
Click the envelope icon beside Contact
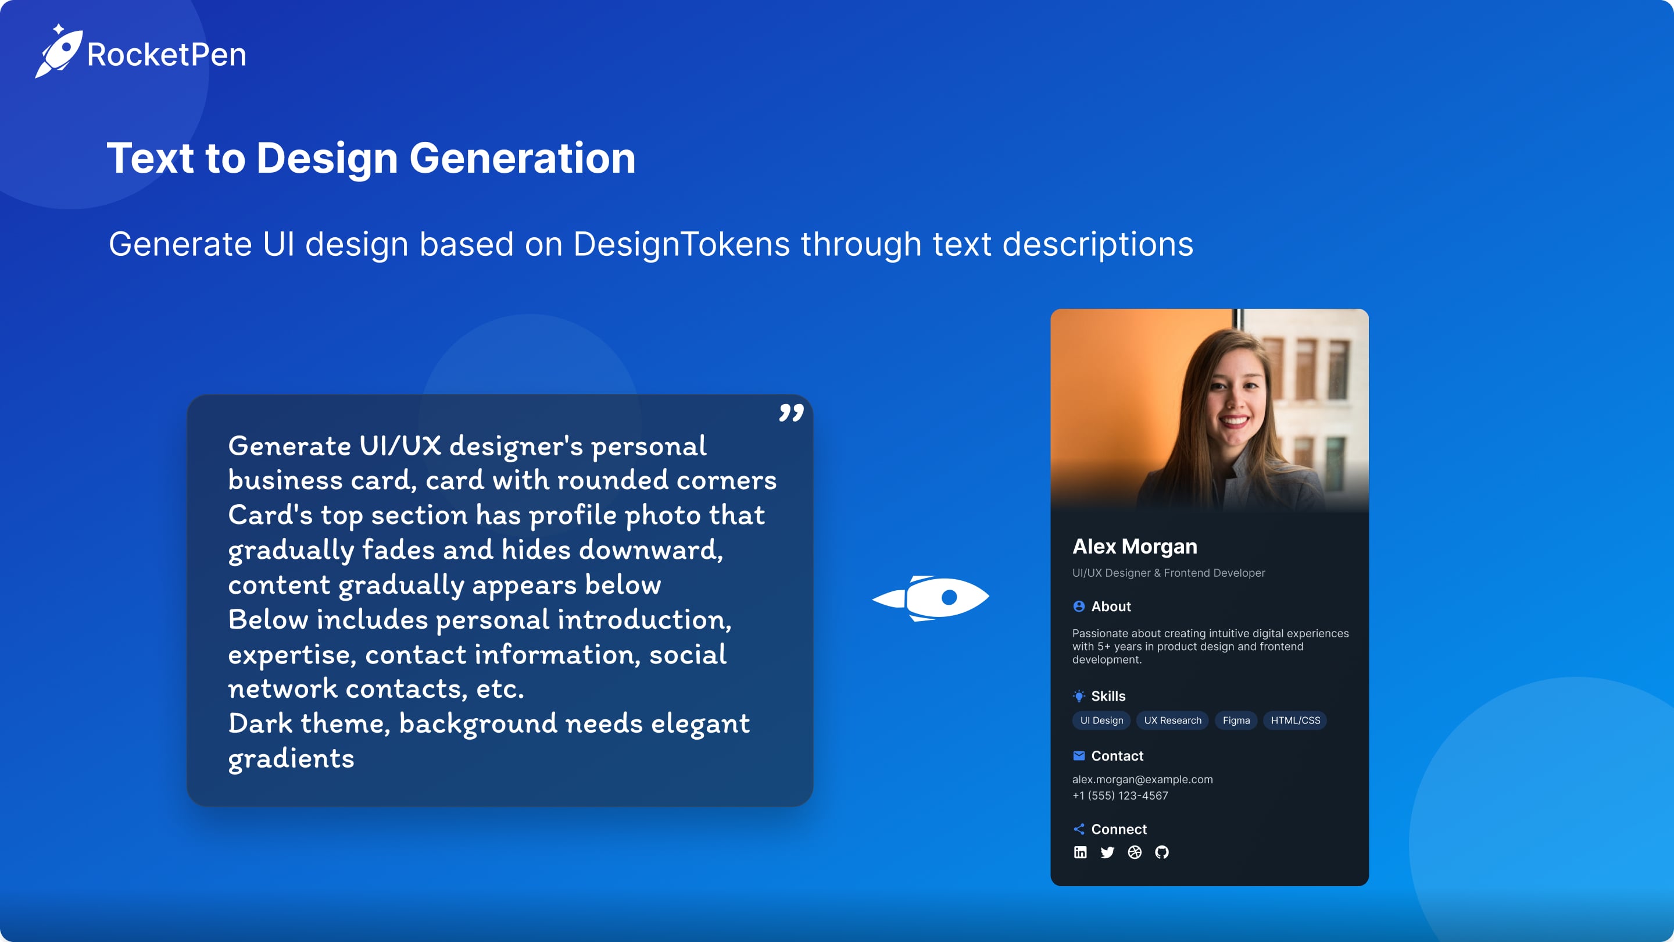1079,756
